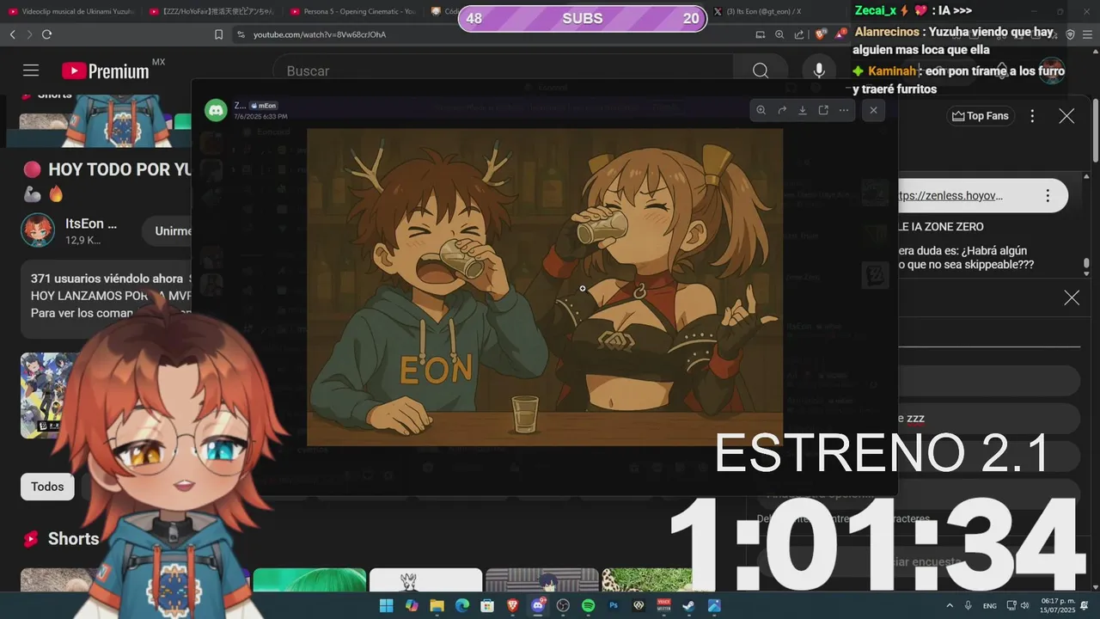Close the Discord image viewer
This screenshot has height=619, width=1100.
873,110
